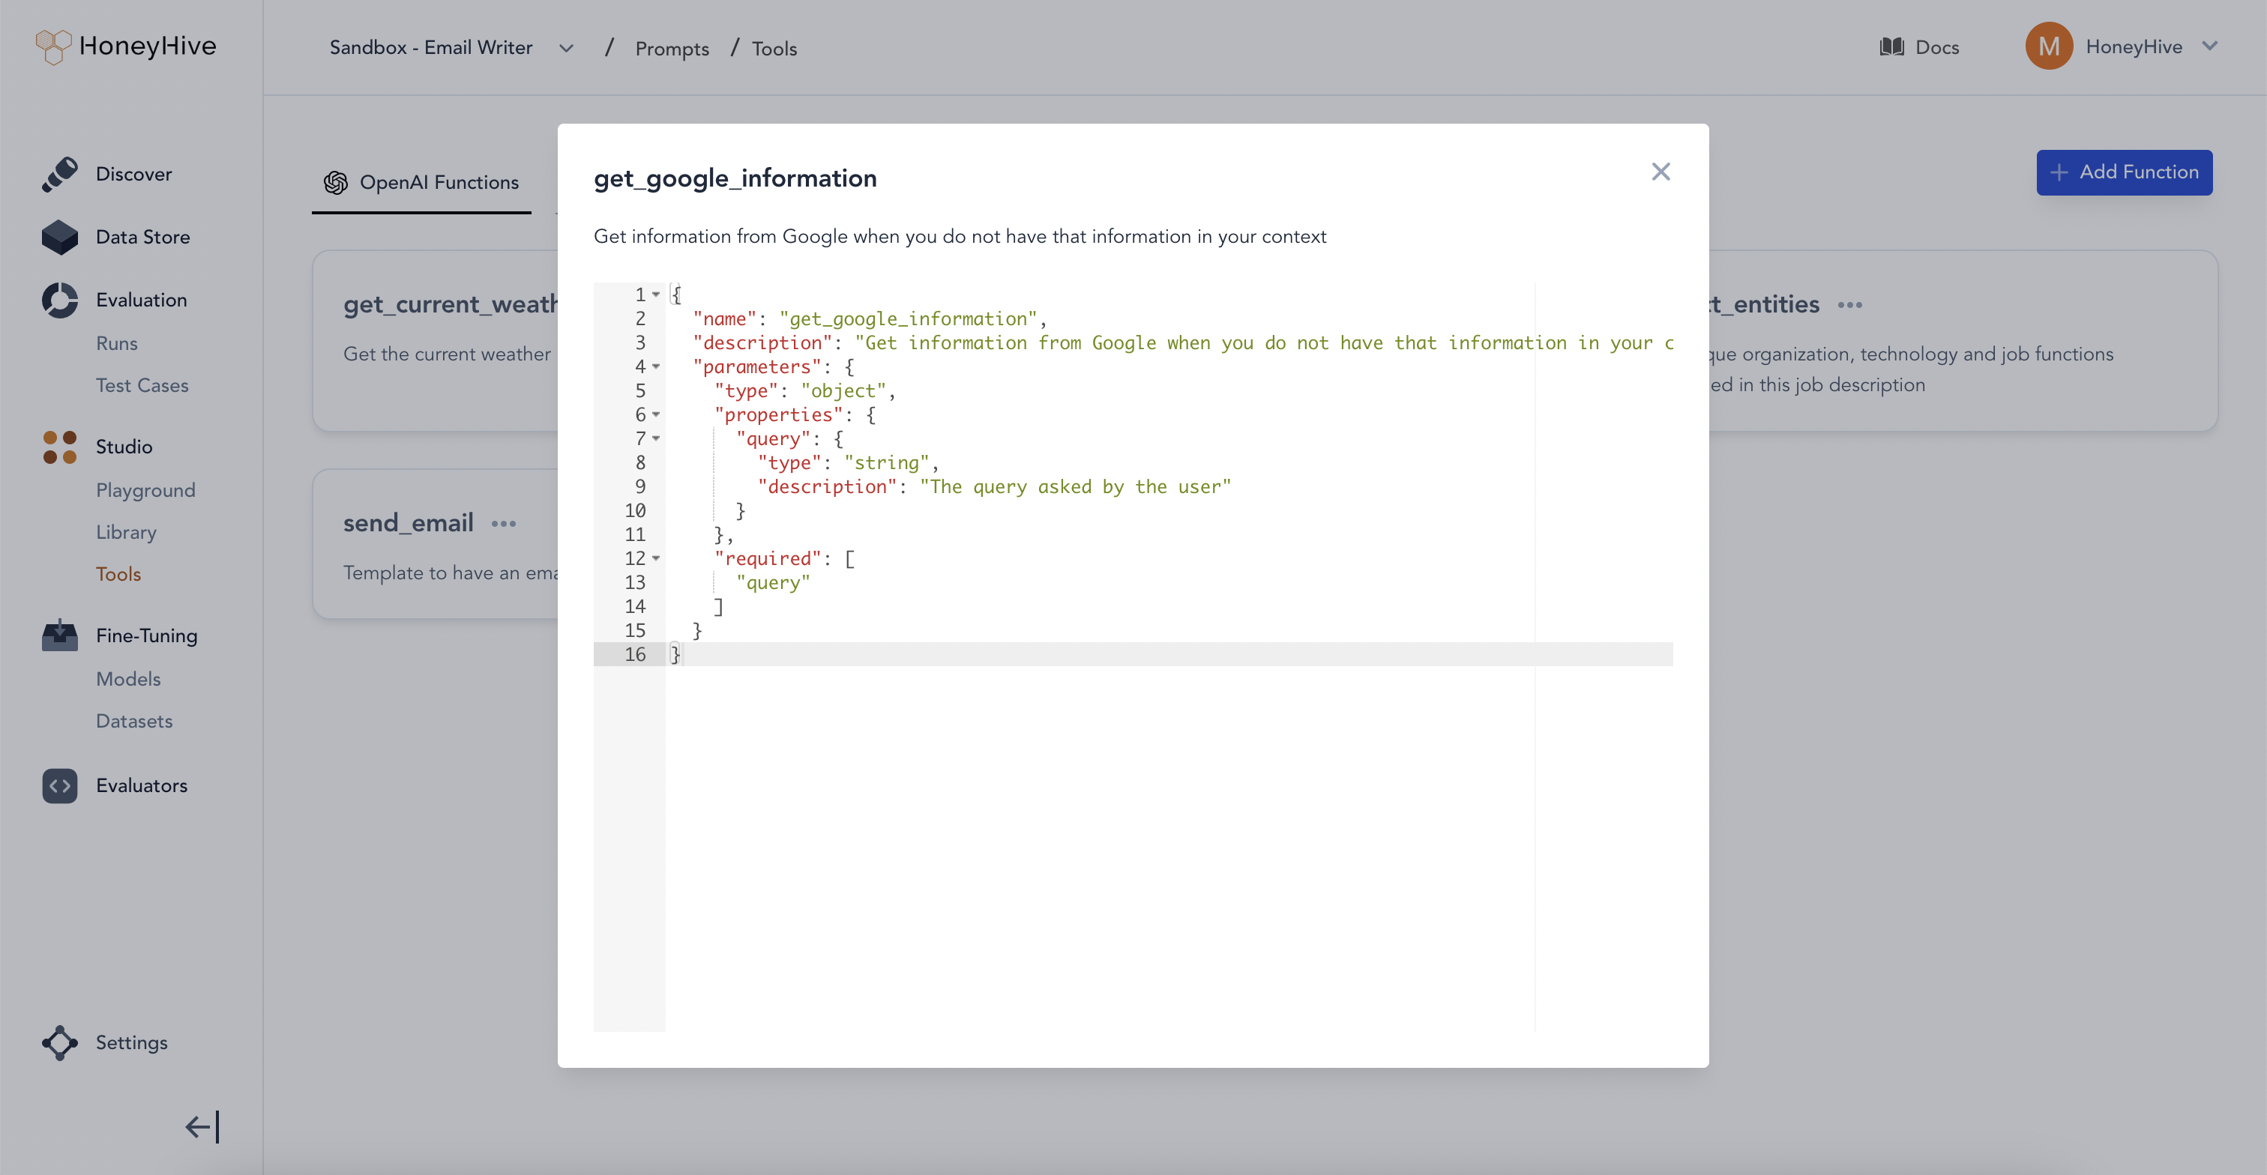Screen dimensions: 2267x1175
Task: Fold the required array at line 12
Action: pyautogui.click(x=657, y=558)
